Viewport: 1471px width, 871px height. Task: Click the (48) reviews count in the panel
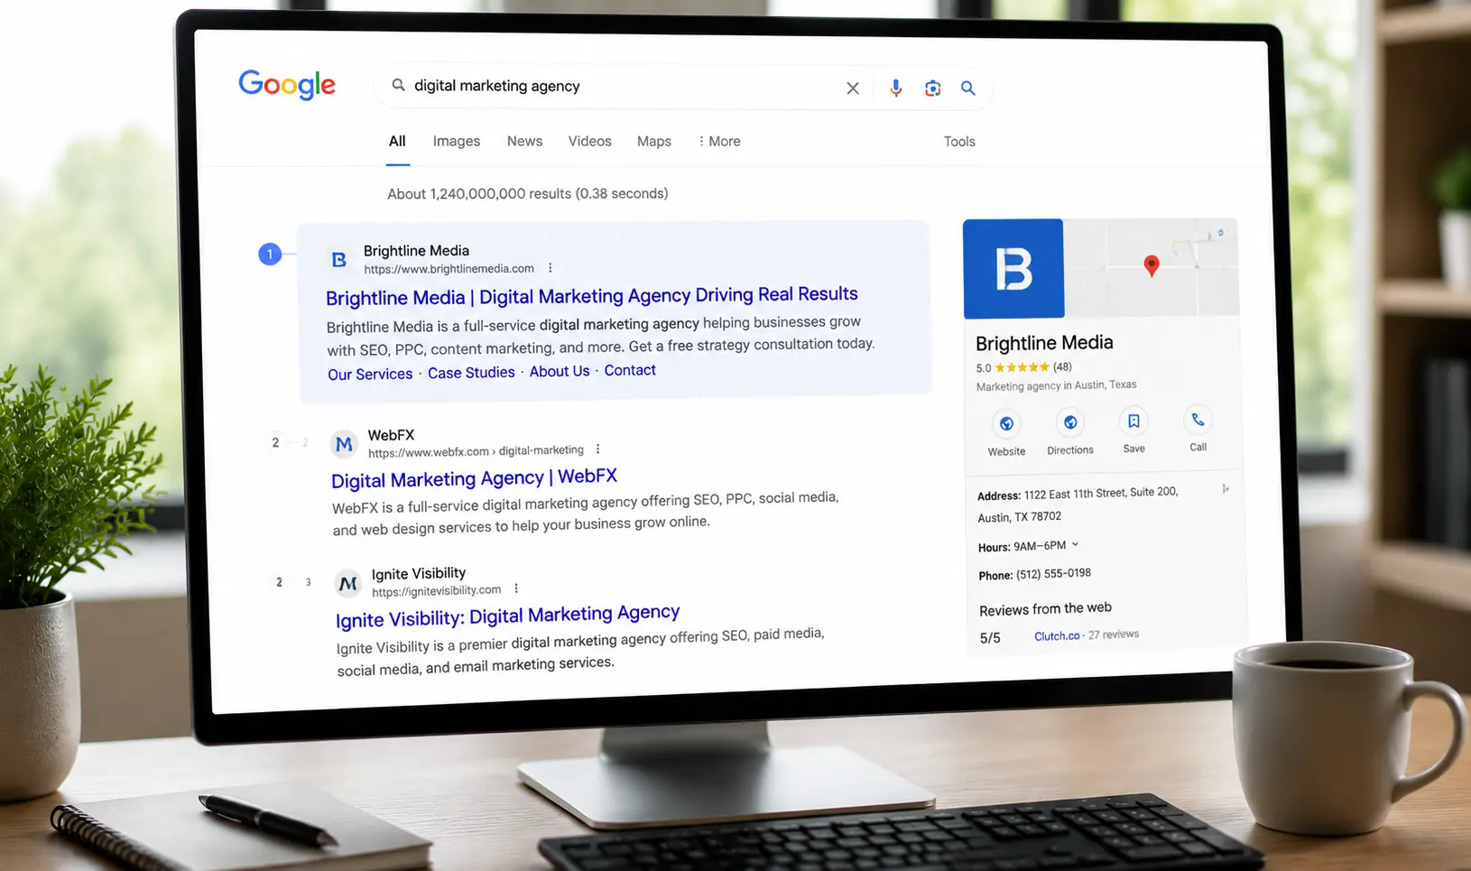tap(1062, 366)
